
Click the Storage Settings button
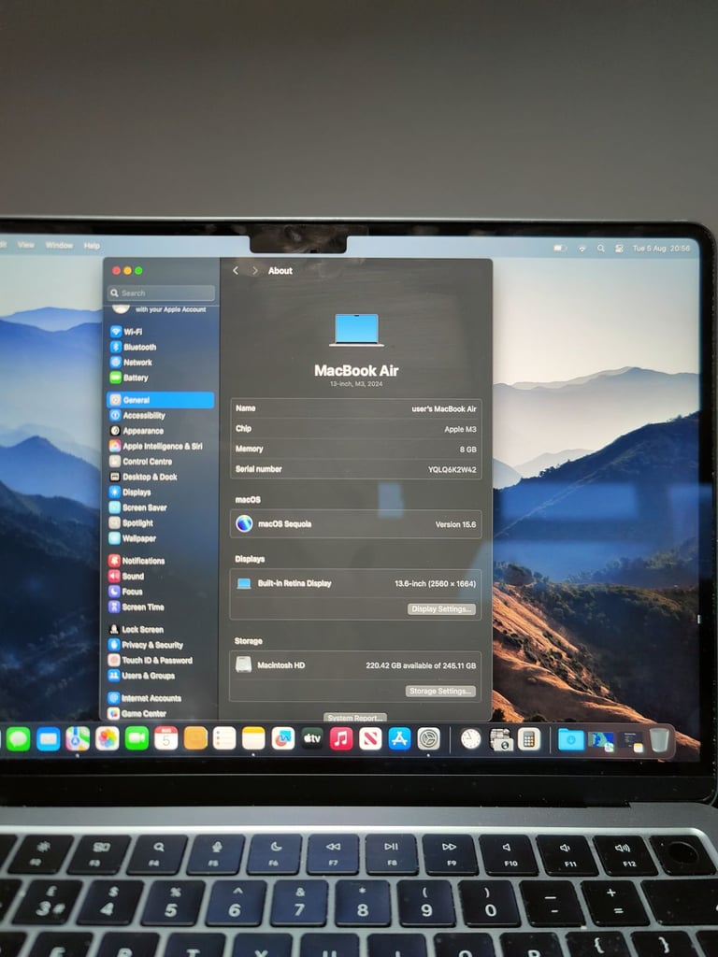(440, 691)
